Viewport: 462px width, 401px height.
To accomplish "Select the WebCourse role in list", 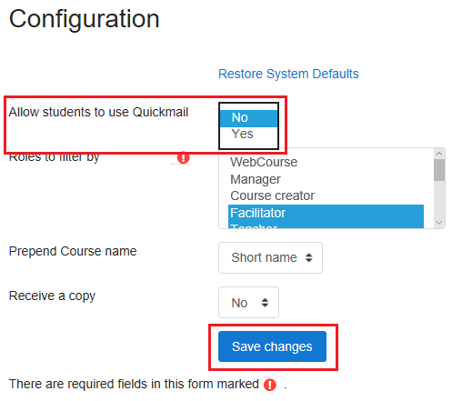I will [x=326, y=162].
